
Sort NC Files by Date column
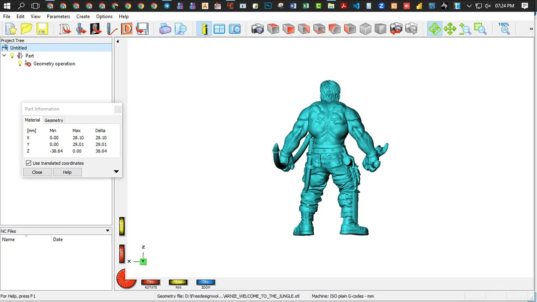(82, 239)
